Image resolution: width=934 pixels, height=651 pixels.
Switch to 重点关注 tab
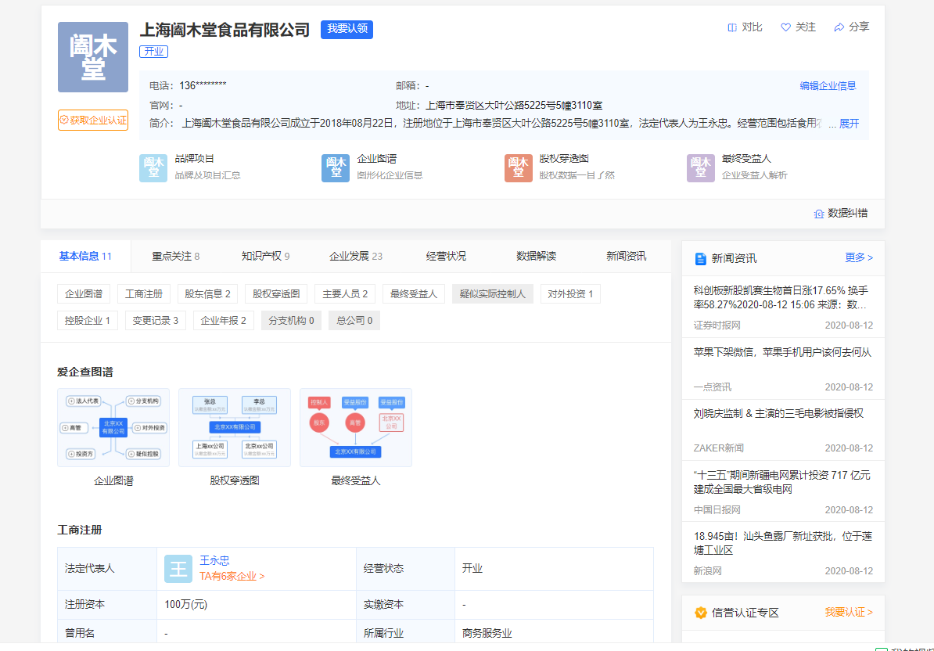(175, 257)
